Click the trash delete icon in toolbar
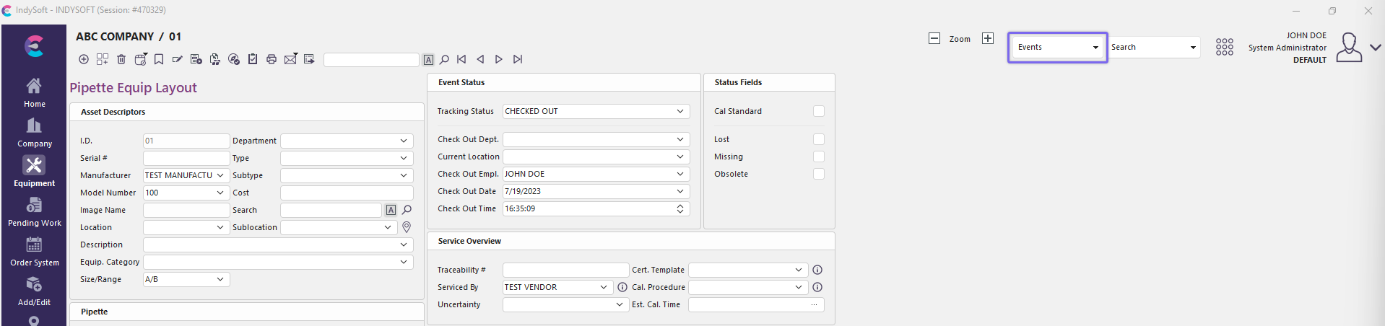Screen dimensions: 1385x326 [x=121, y=59]
